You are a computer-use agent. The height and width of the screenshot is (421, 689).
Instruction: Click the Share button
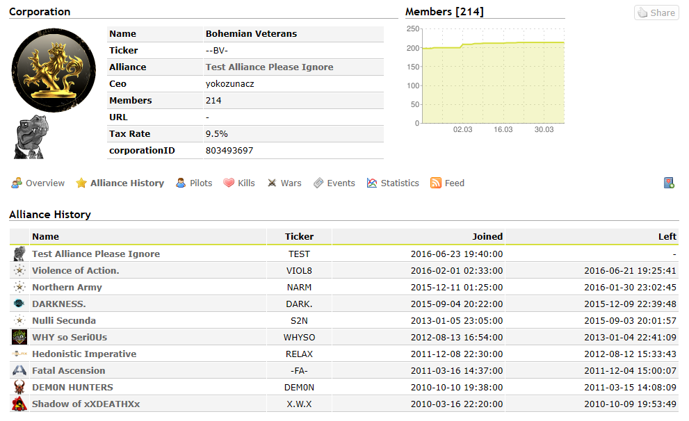656,13
